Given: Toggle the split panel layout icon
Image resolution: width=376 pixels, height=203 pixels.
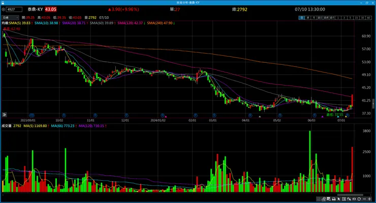Looking at the screenshot, I should coord(344,199).
